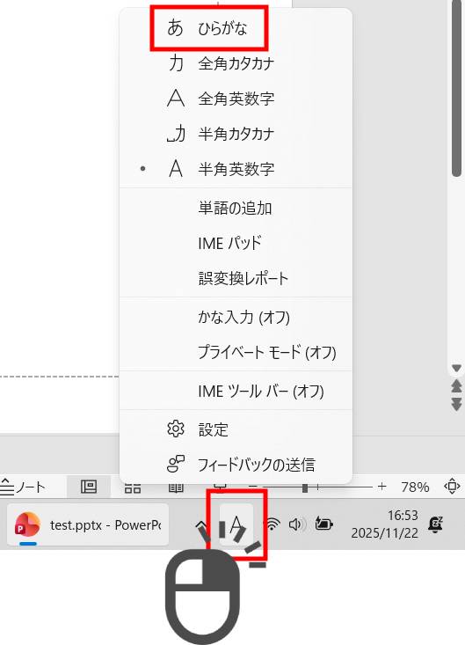The width and height of the screenshot is (465, 645).
Task: Toggle IME ツール バー (オフ)
Action: click(x=236, y=391)
